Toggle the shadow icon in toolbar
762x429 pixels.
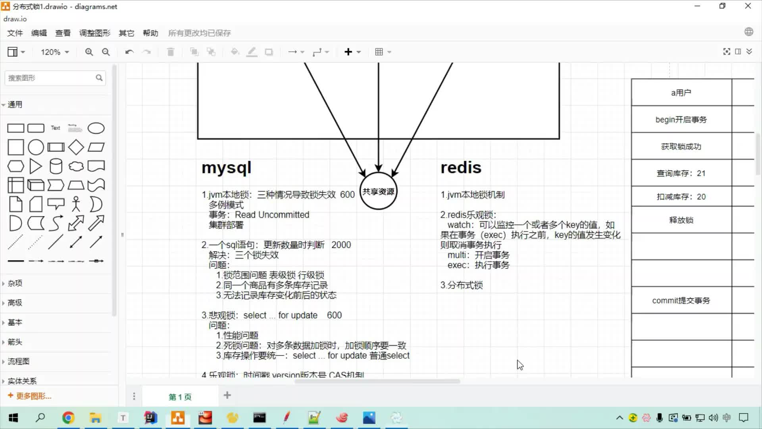click(269, 52)
